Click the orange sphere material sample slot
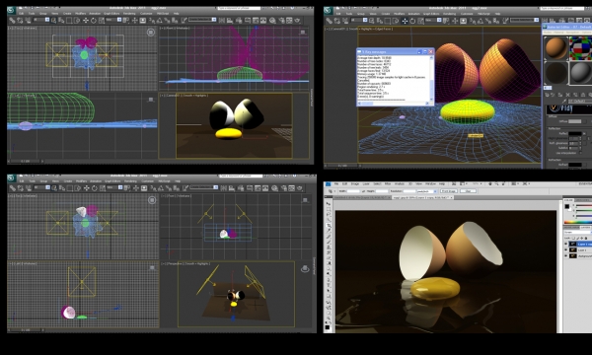The height and width of the screenshot is (355, 592). [556, 48]
